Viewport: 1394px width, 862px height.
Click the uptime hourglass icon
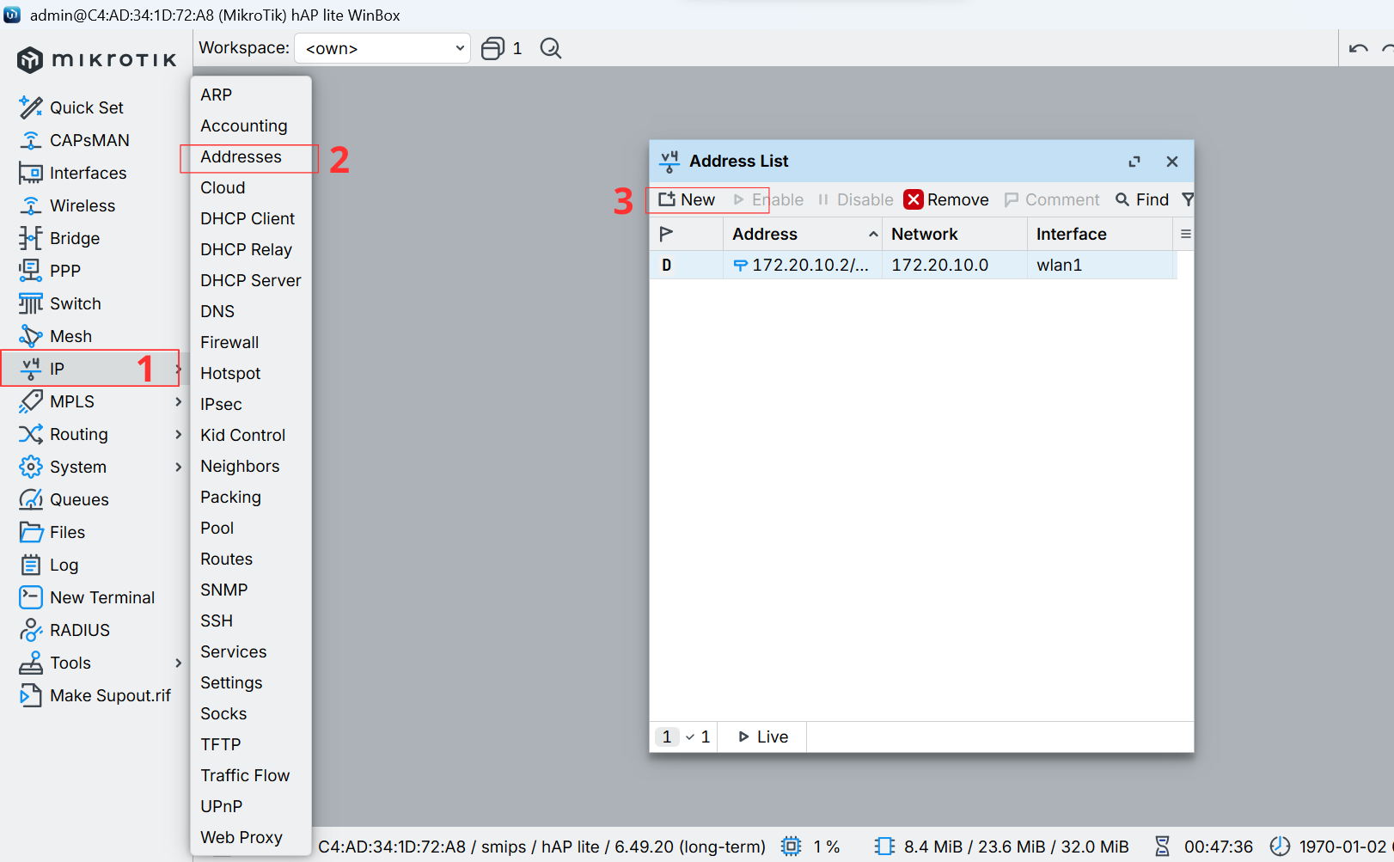pyautogui.click(x=1162, y=847)
